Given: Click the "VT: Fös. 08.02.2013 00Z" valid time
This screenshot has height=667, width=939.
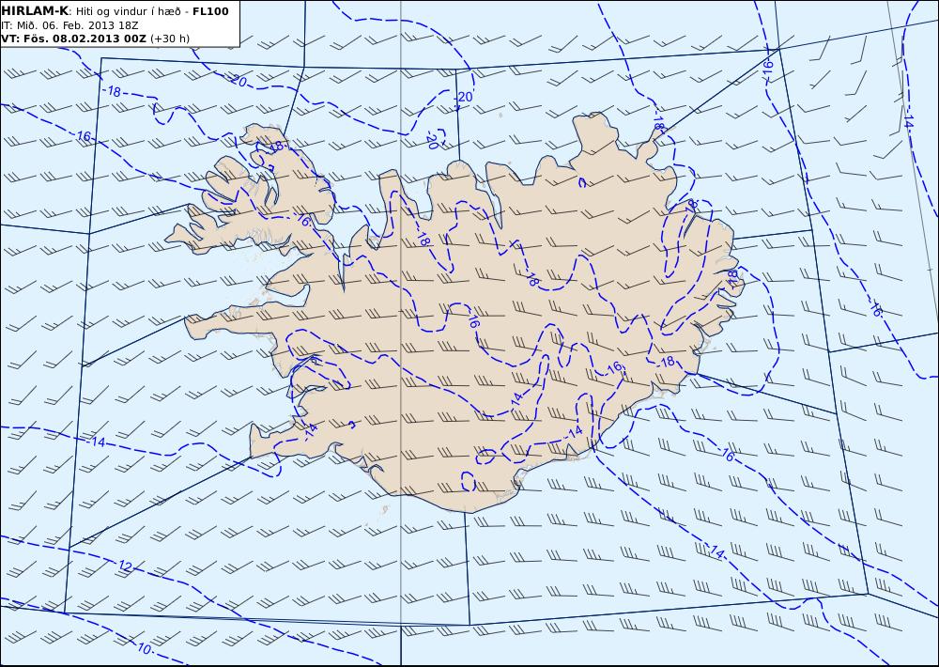Looking at the screenshot, I should pos(73,39).
